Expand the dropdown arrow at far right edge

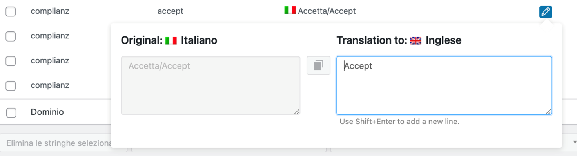click(x=574, y=143)
